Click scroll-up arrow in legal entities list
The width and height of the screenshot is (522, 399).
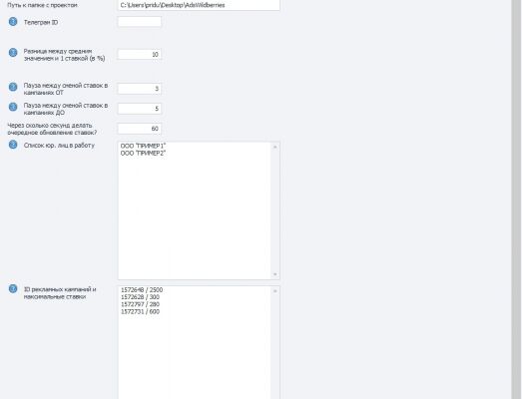tap(275, 147)
